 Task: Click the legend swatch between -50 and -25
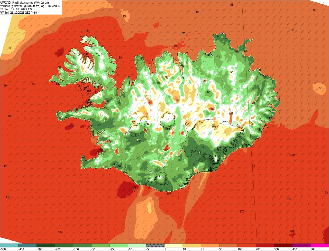pos(100,245)
